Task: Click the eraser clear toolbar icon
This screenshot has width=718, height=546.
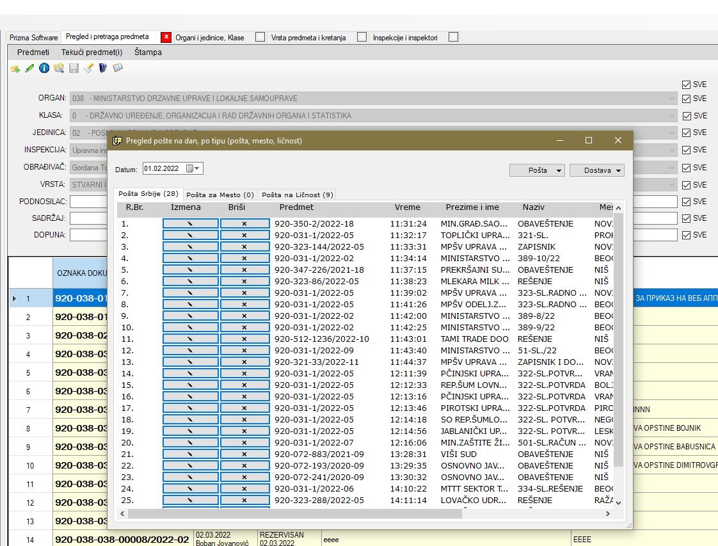Action: click(88, 68)
